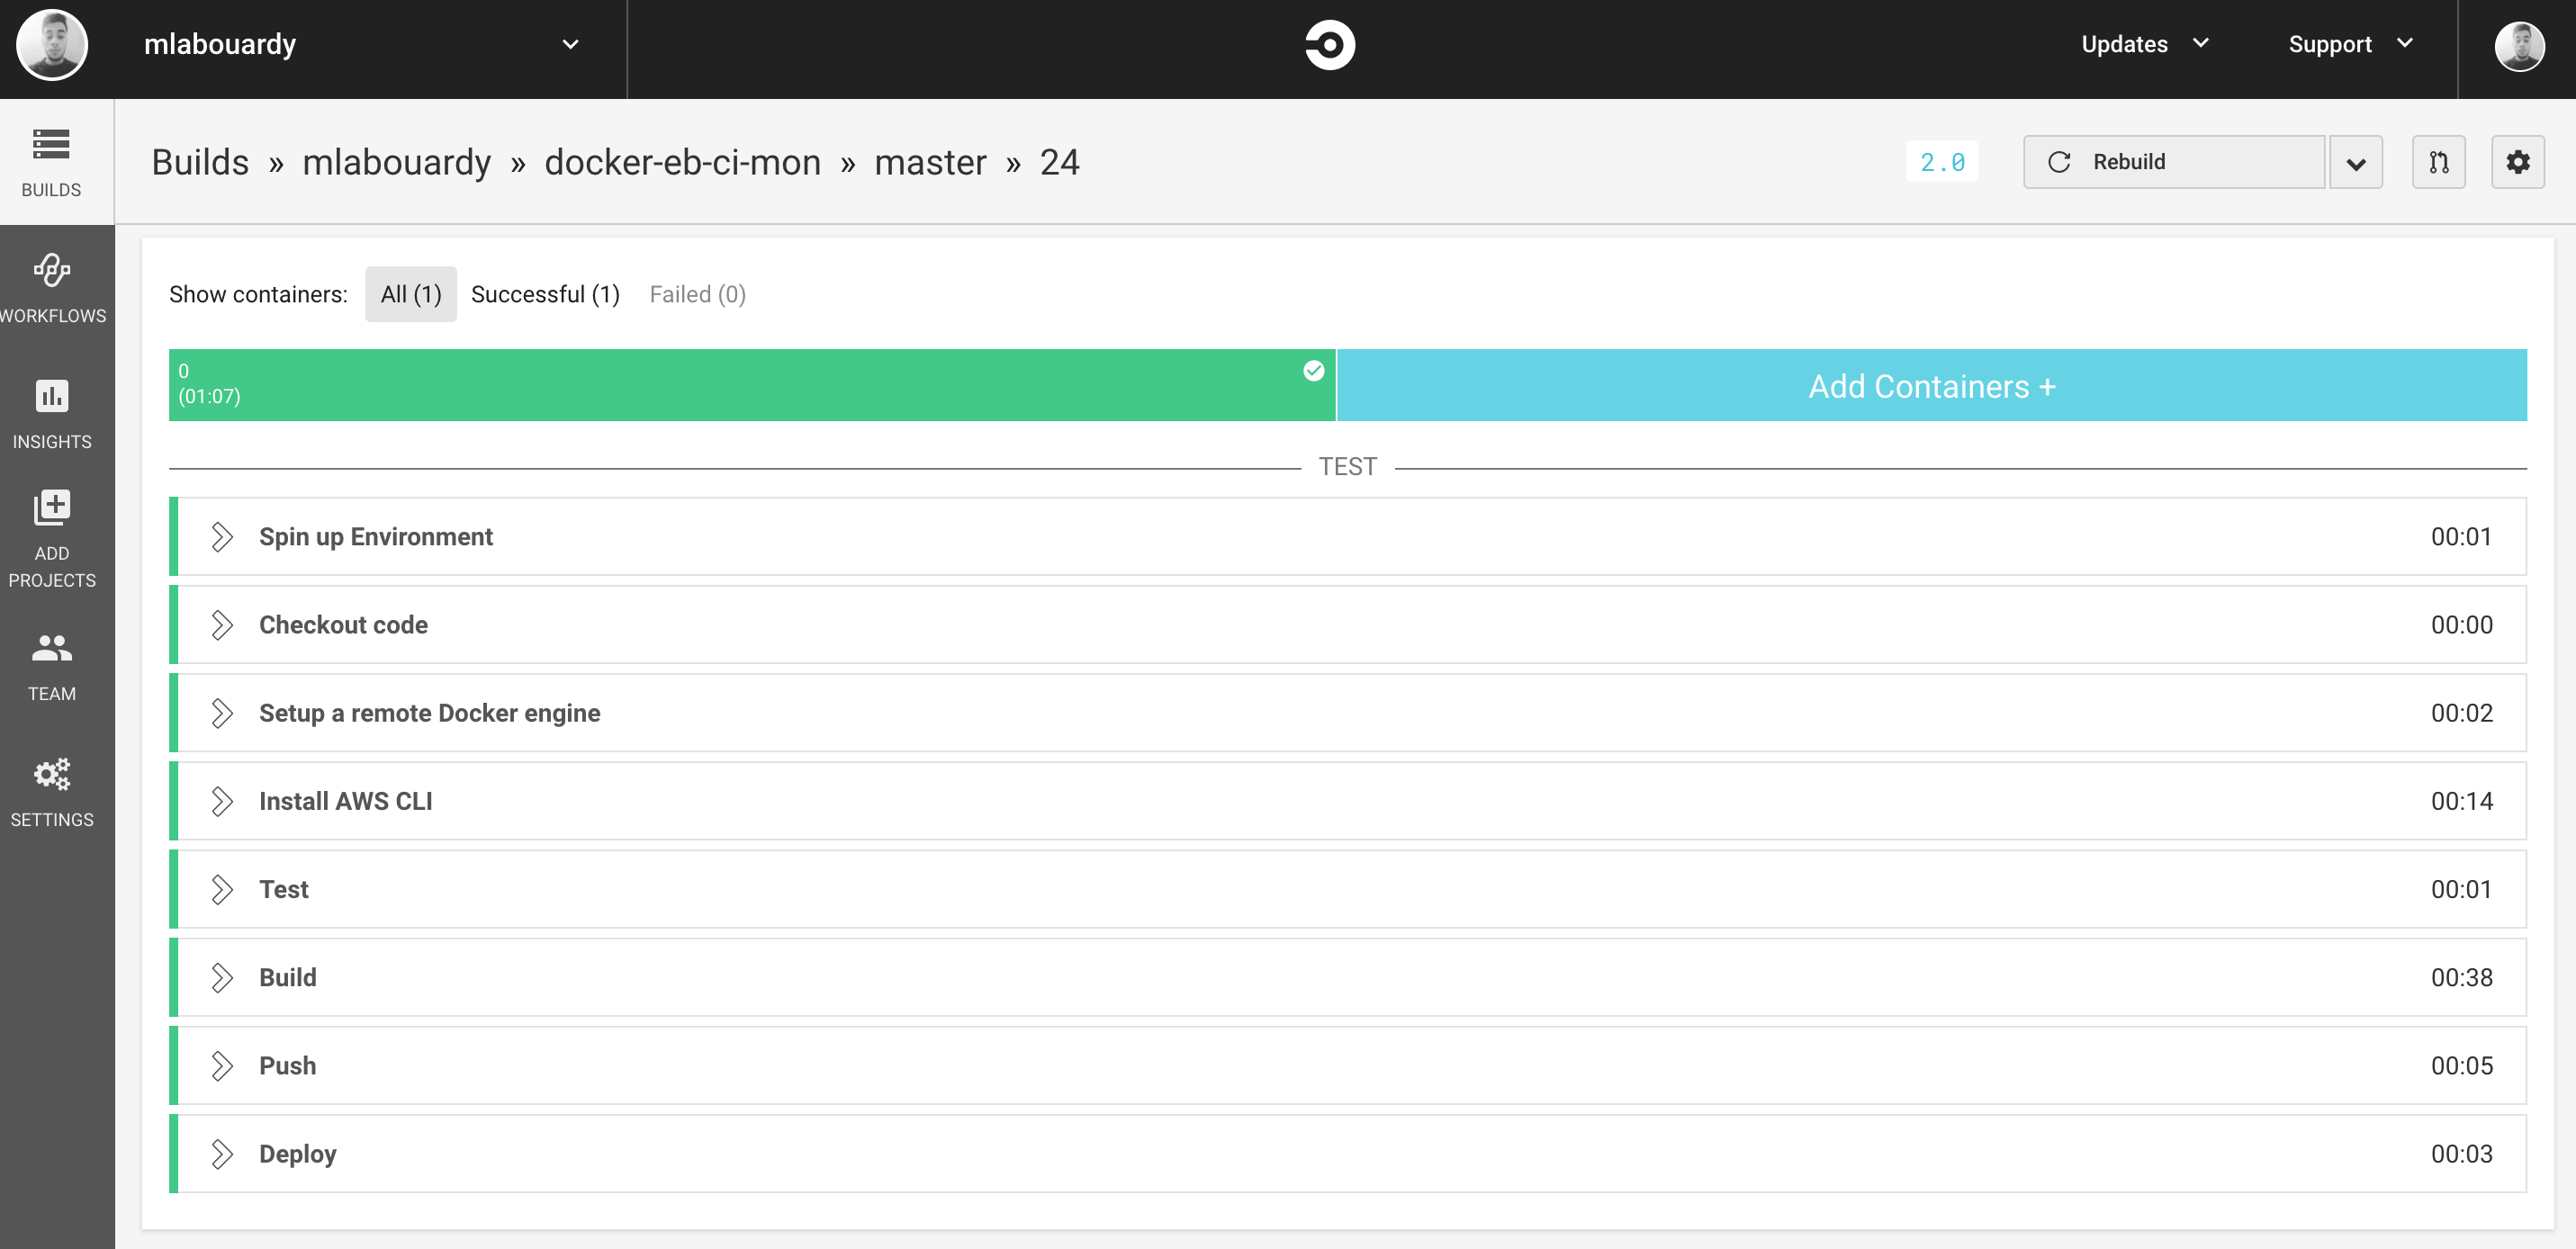Image resolution: width=2576 pixels, height=1249 pixels.
Task: Expand the Test step
Action: 1347,889
